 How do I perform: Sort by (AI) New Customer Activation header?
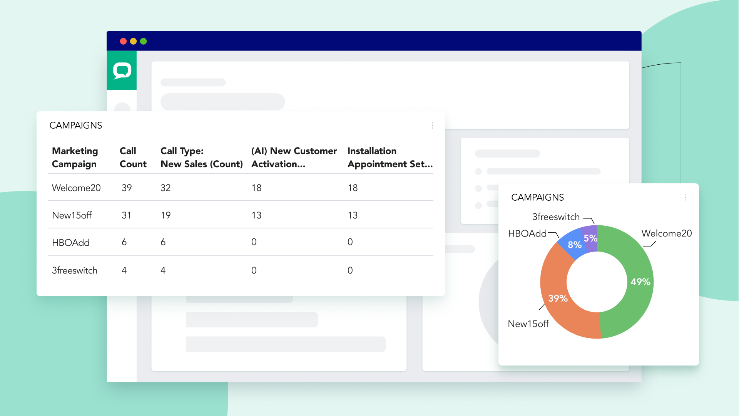point(294,158)
